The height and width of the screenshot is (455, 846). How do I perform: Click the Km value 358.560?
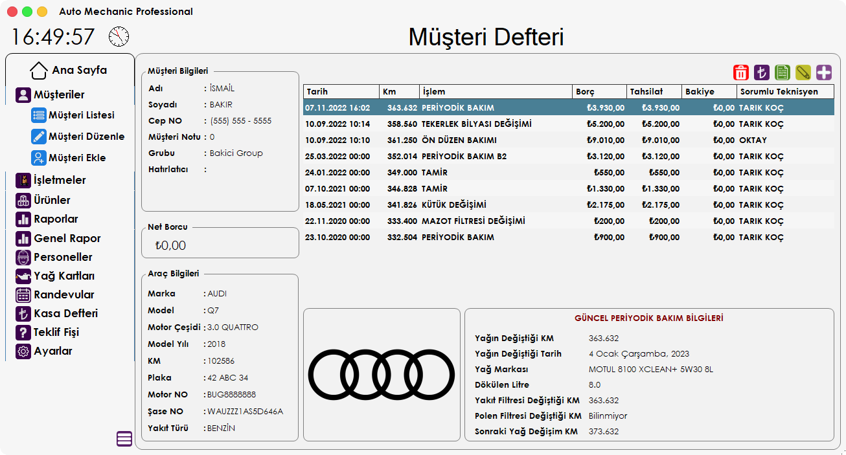tap(402, 124)
